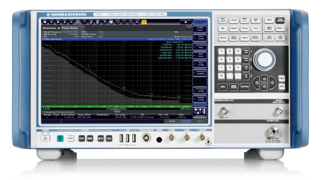321x180 pixels.
Task: Toggle the dark PEAK SEARCH key
Action: coord(280,20)
